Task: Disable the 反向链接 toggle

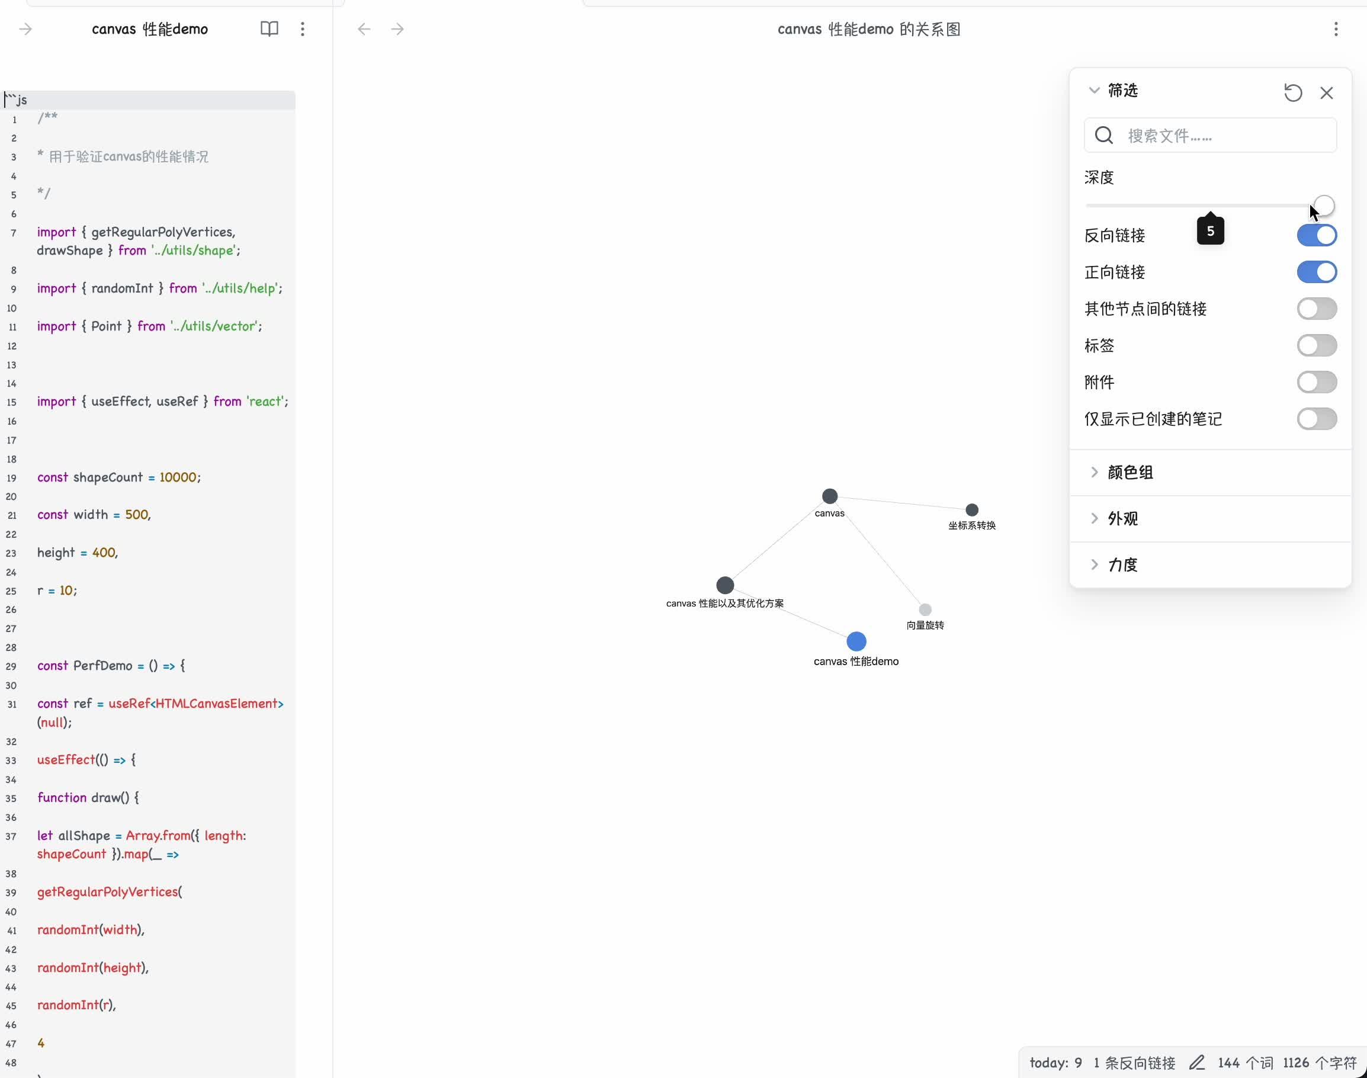Action: [x=1317, y=235]
